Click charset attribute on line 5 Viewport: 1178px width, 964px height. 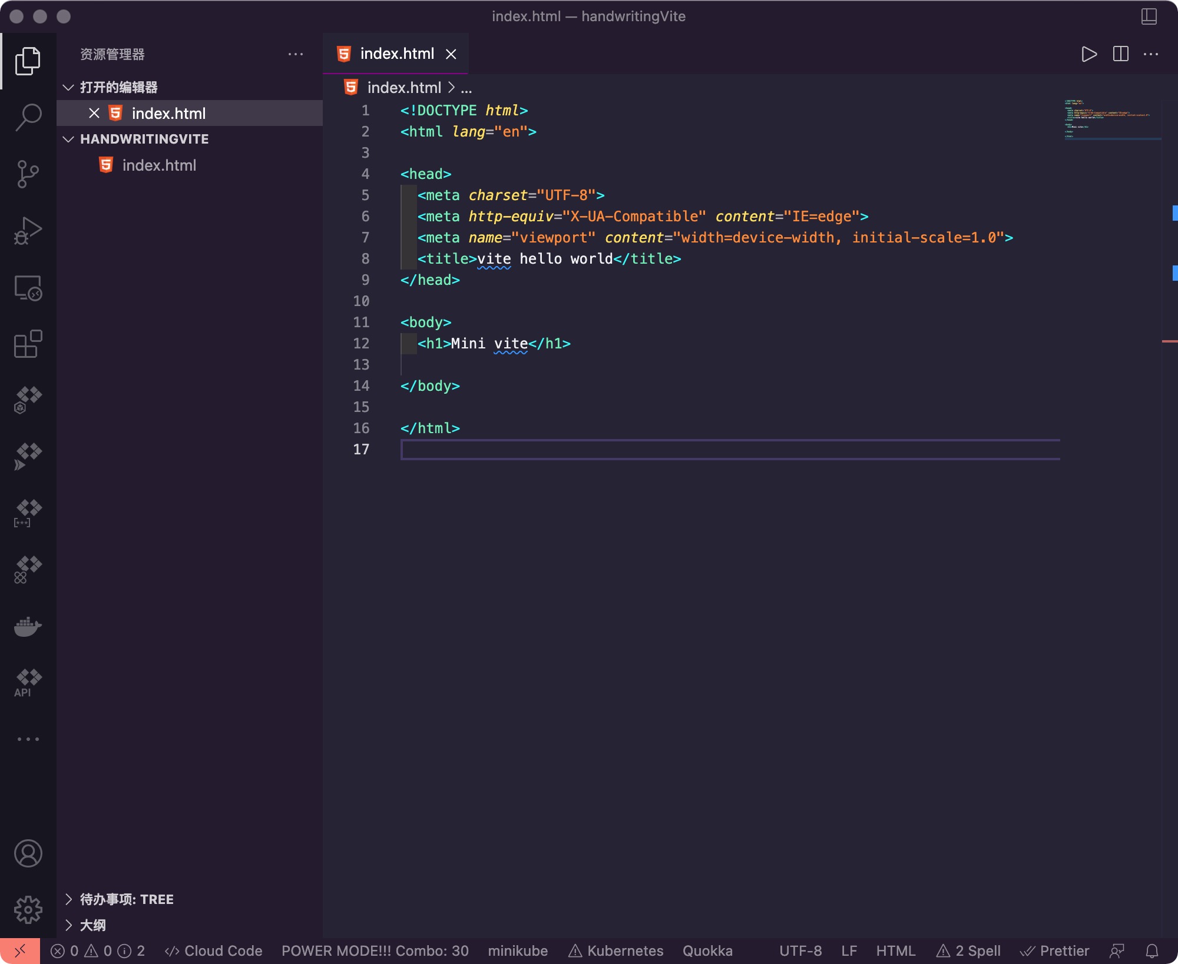pyautogui.click(x=498, y=195)
